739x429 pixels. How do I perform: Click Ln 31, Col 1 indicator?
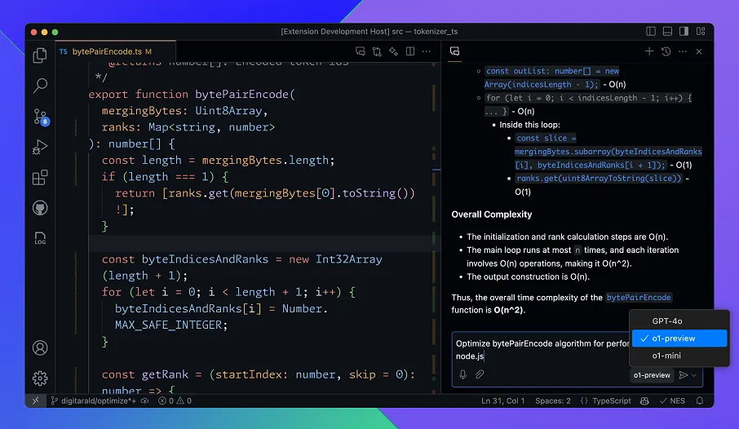click(503, 400)
